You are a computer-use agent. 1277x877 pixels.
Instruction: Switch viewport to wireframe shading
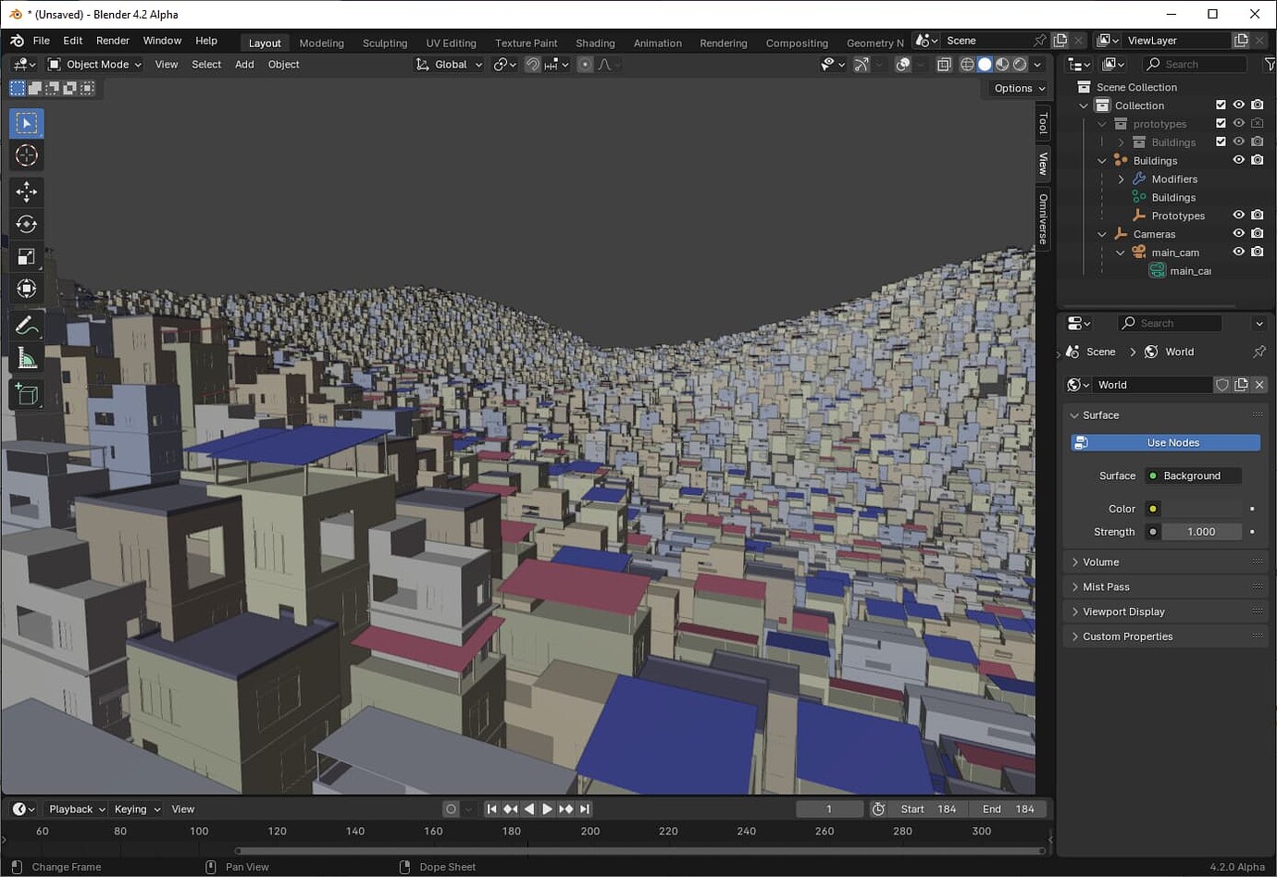pos(967,64)
